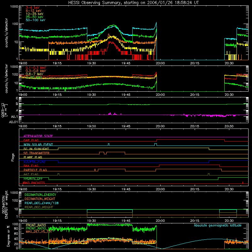Click the green 25-50 keV legend label
The width and height of the screenshot is (252, 252).
[35, 17]
